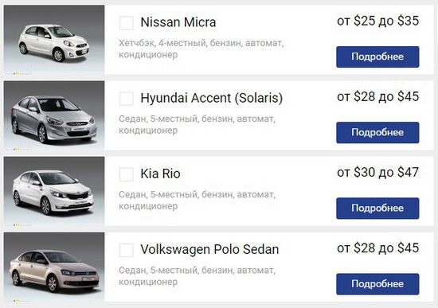View the white Kia Rio photo

point(54,191)
